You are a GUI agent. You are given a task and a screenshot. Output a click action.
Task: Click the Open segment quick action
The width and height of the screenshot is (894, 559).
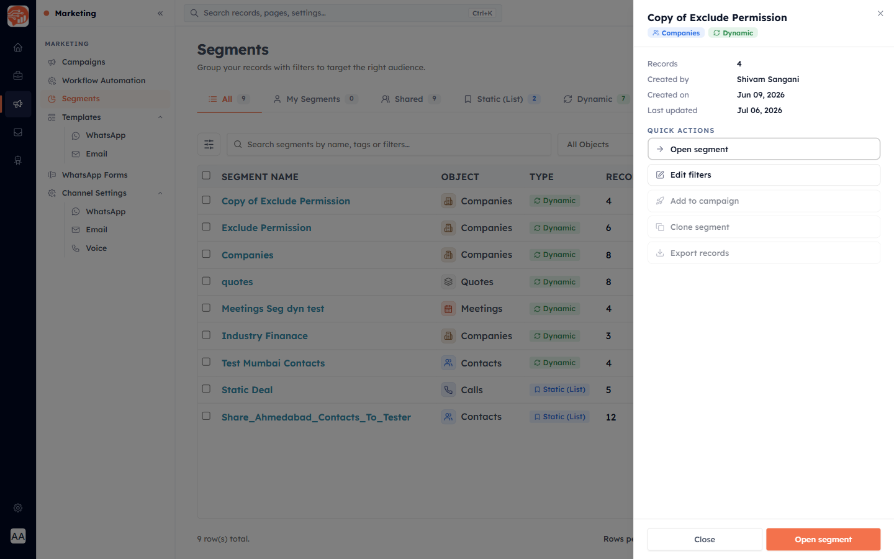[x=764, y=149]
